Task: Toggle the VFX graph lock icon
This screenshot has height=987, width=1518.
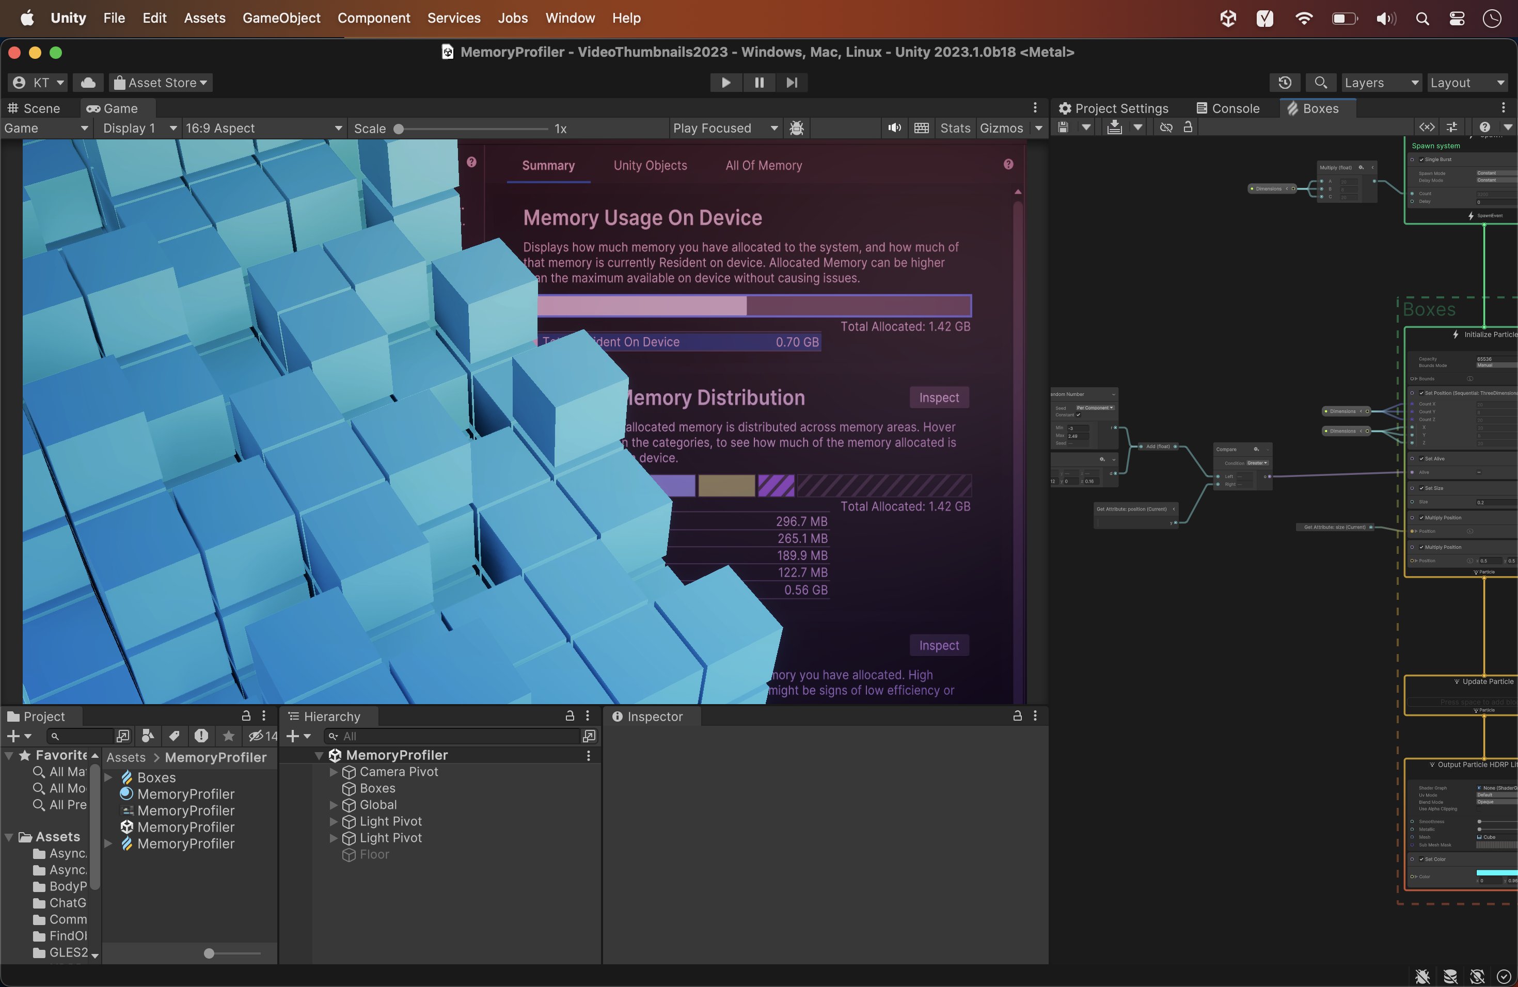Action: tap(1188, 127)
